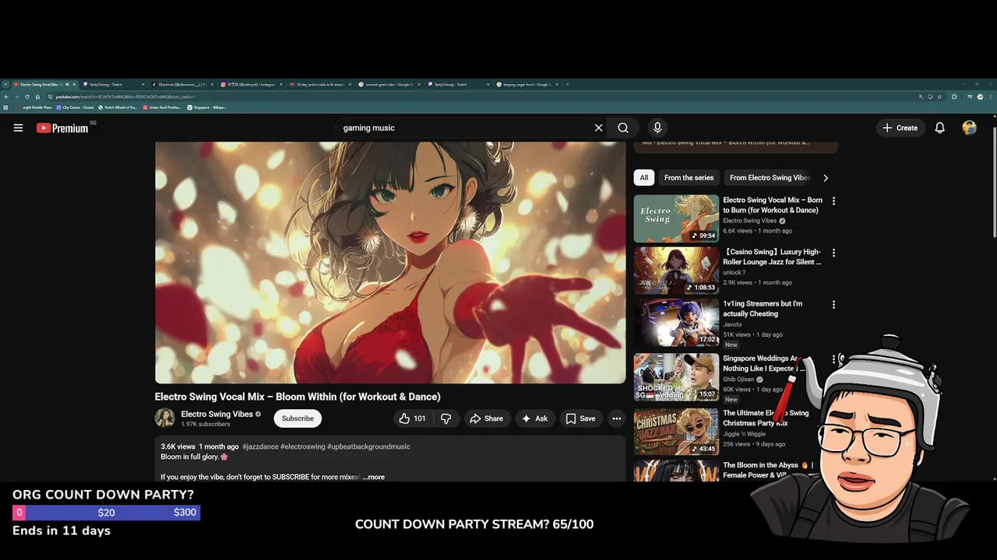Open options for Casino Swing video
Screen dimensions: 997x560
tap(833, 254)
